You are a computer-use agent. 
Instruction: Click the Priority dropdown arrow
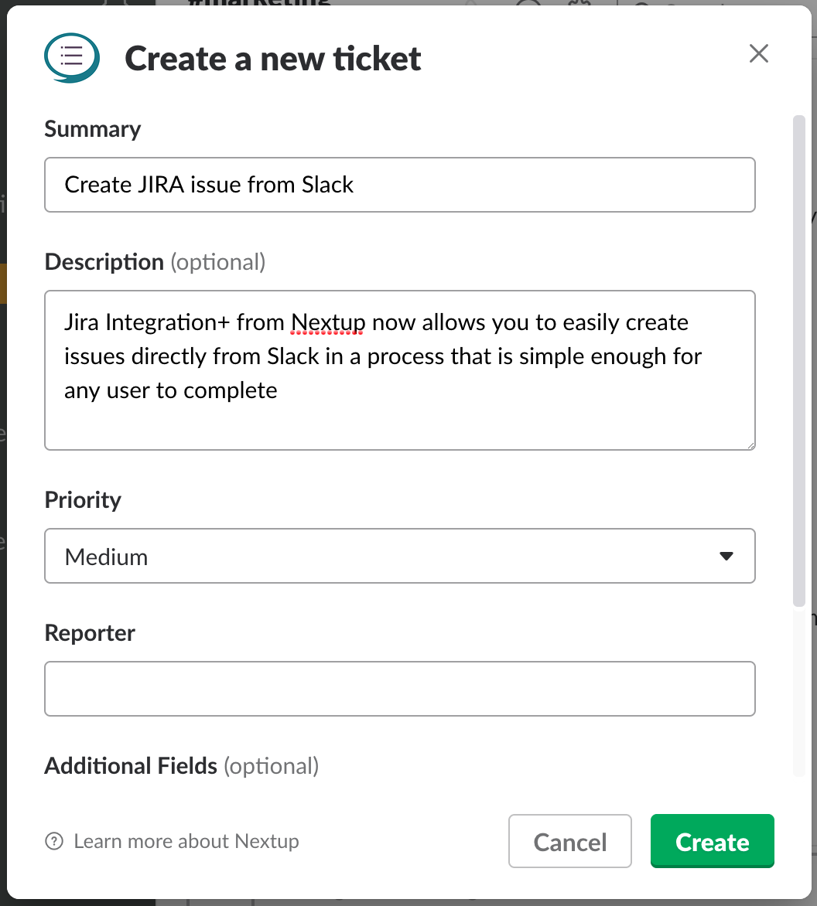pos(726,556)
